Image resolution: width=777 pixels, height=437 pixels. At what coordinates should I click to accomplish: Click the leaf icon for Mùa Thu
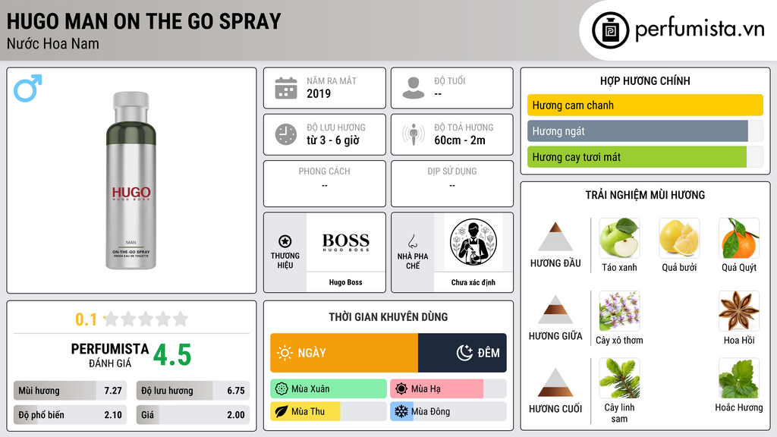coord(282,411)
